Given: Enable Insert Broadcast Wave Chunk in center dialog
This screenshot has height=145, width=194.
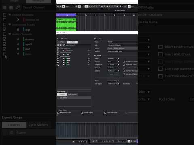Looking at the screenshot, I should point(124,62).
